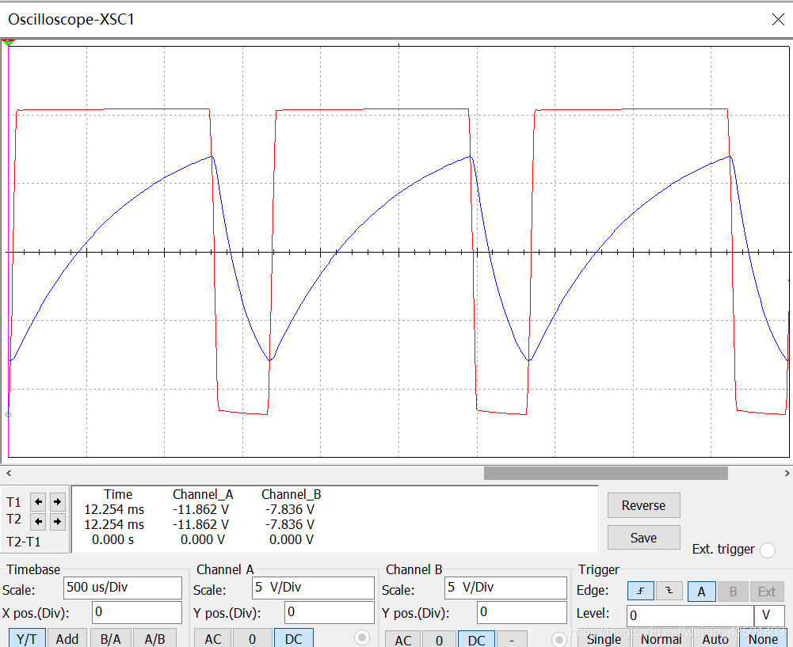Screen dimensions: 793x647
Task: Choose None trigger mode
Action: [x=763, y=639]
